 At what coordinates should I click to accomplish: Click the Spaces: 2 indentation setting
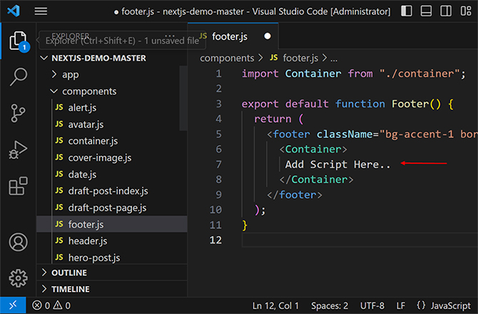(x=329, y=305)
